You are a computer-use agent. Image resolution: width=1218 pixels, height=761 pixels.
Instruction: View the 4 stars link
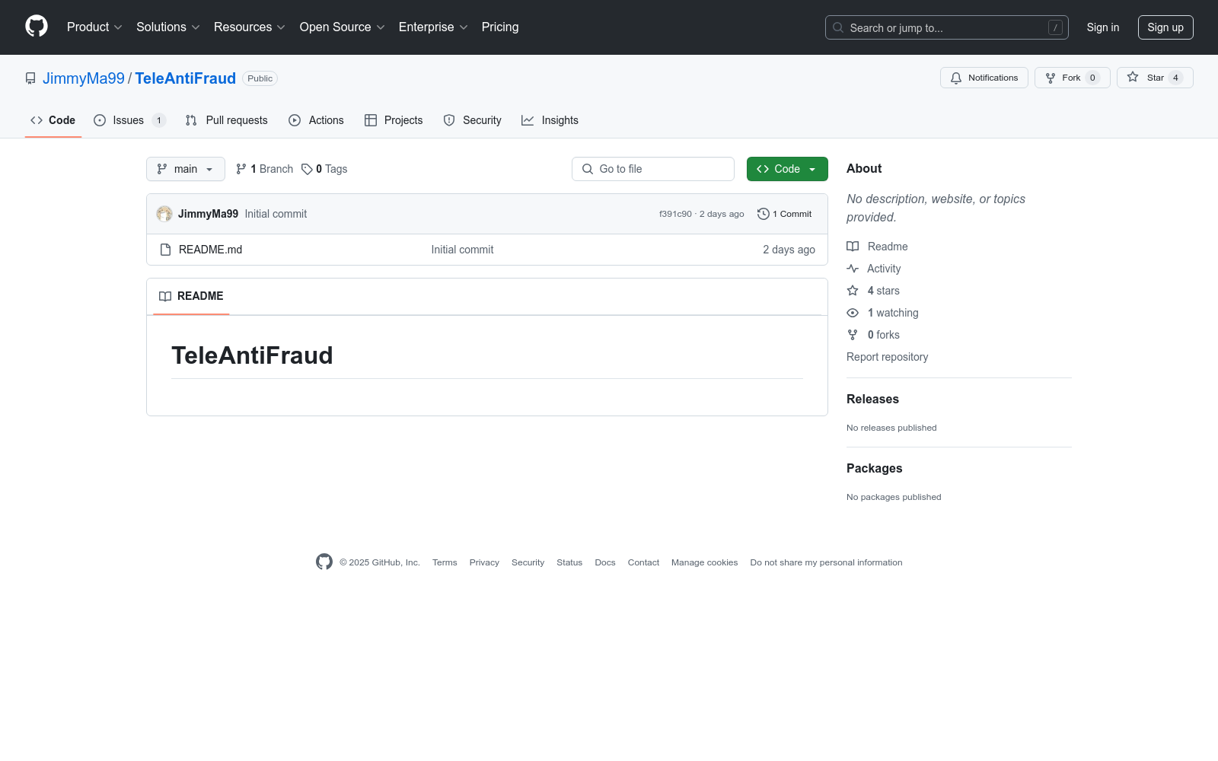coord(873,291)
